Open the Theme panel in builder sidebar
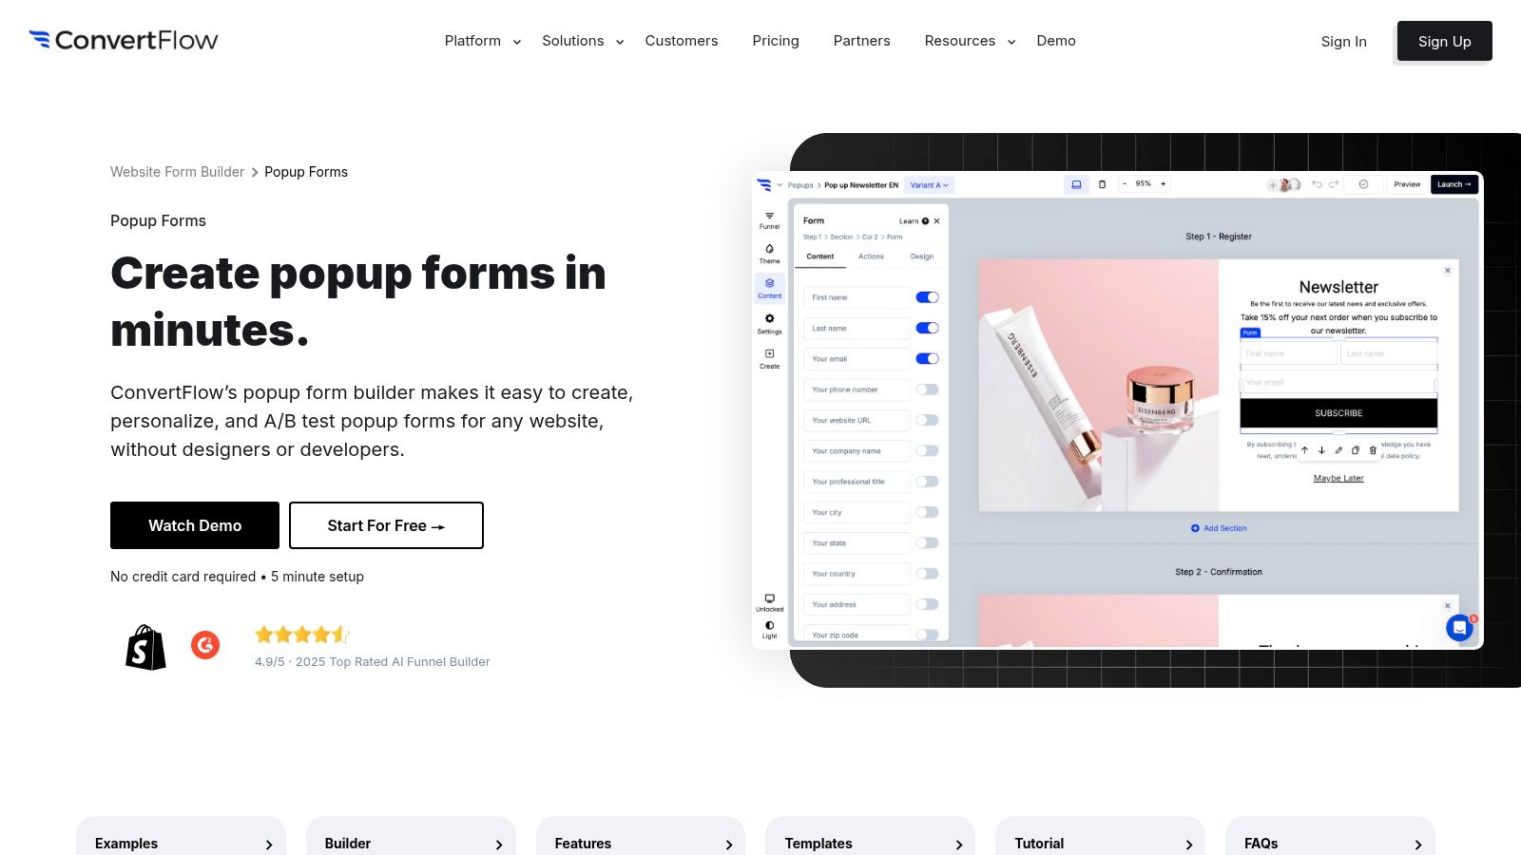This screenshot has width=1521, height=855. [769, 254]
